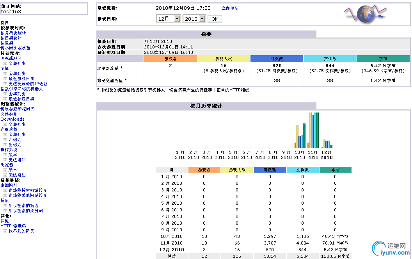The image size is (412, 259).
Task: Click the OK button for report date
Action: point(215,19)
